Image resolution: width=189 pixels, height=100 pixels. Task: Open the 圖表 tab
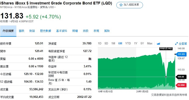(x=22, y=31)
